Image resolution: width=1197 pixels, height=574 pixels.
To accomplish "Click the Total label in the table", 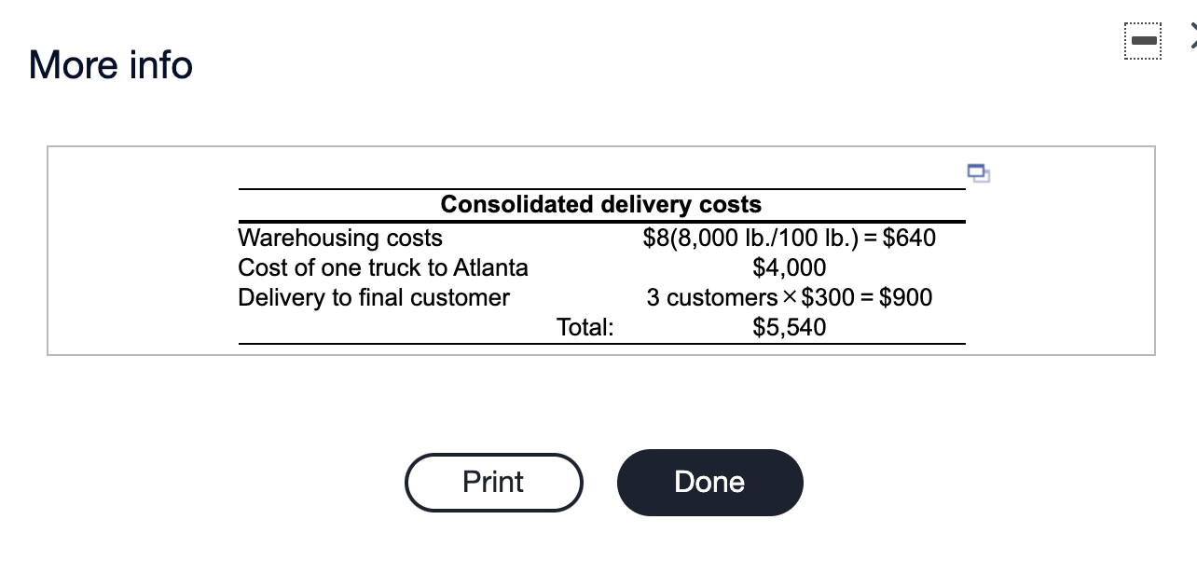I will pyautogui.click(x=585, y=327).
